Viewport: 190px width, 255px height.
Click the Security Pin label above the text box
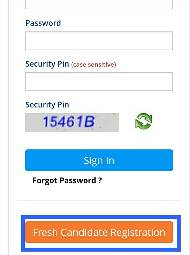click(47, 64)
